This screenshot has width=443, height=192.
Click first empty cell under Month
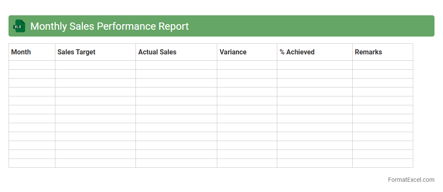click(32, 65)
